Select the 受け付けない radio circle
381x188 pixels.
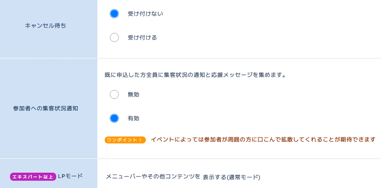(114, 14)
